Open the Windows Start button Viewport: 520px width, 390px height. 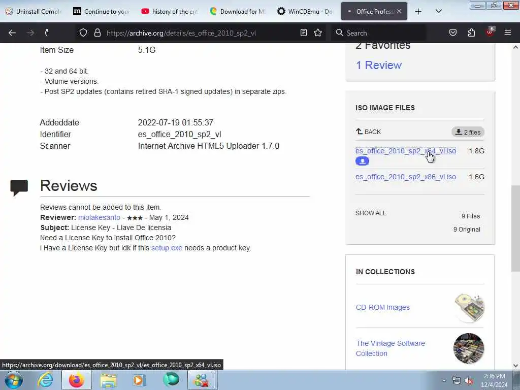point(14,380)
